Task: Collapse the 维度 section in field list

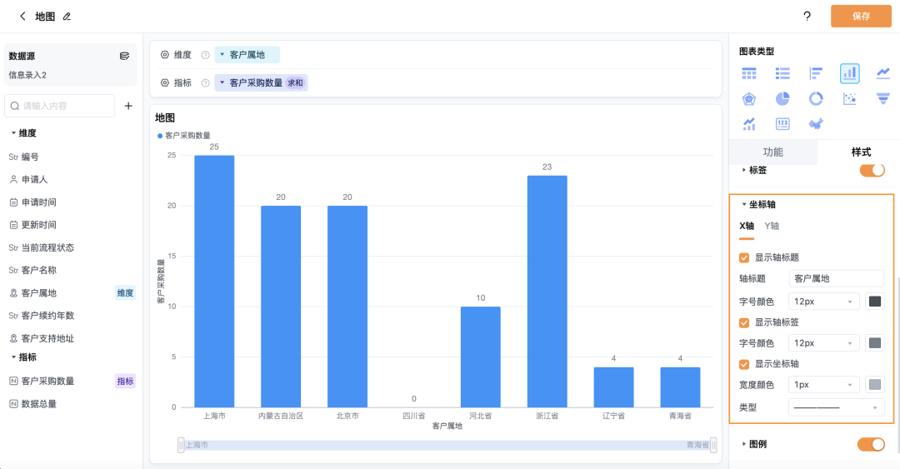Action: coord(14,133)
